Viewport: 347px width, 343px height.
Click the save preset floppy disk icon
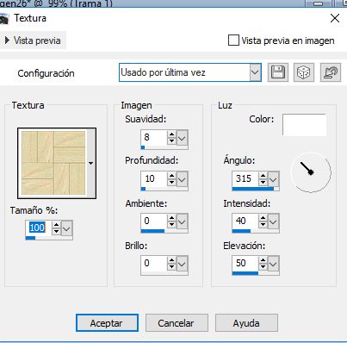(x=278, y=72)
